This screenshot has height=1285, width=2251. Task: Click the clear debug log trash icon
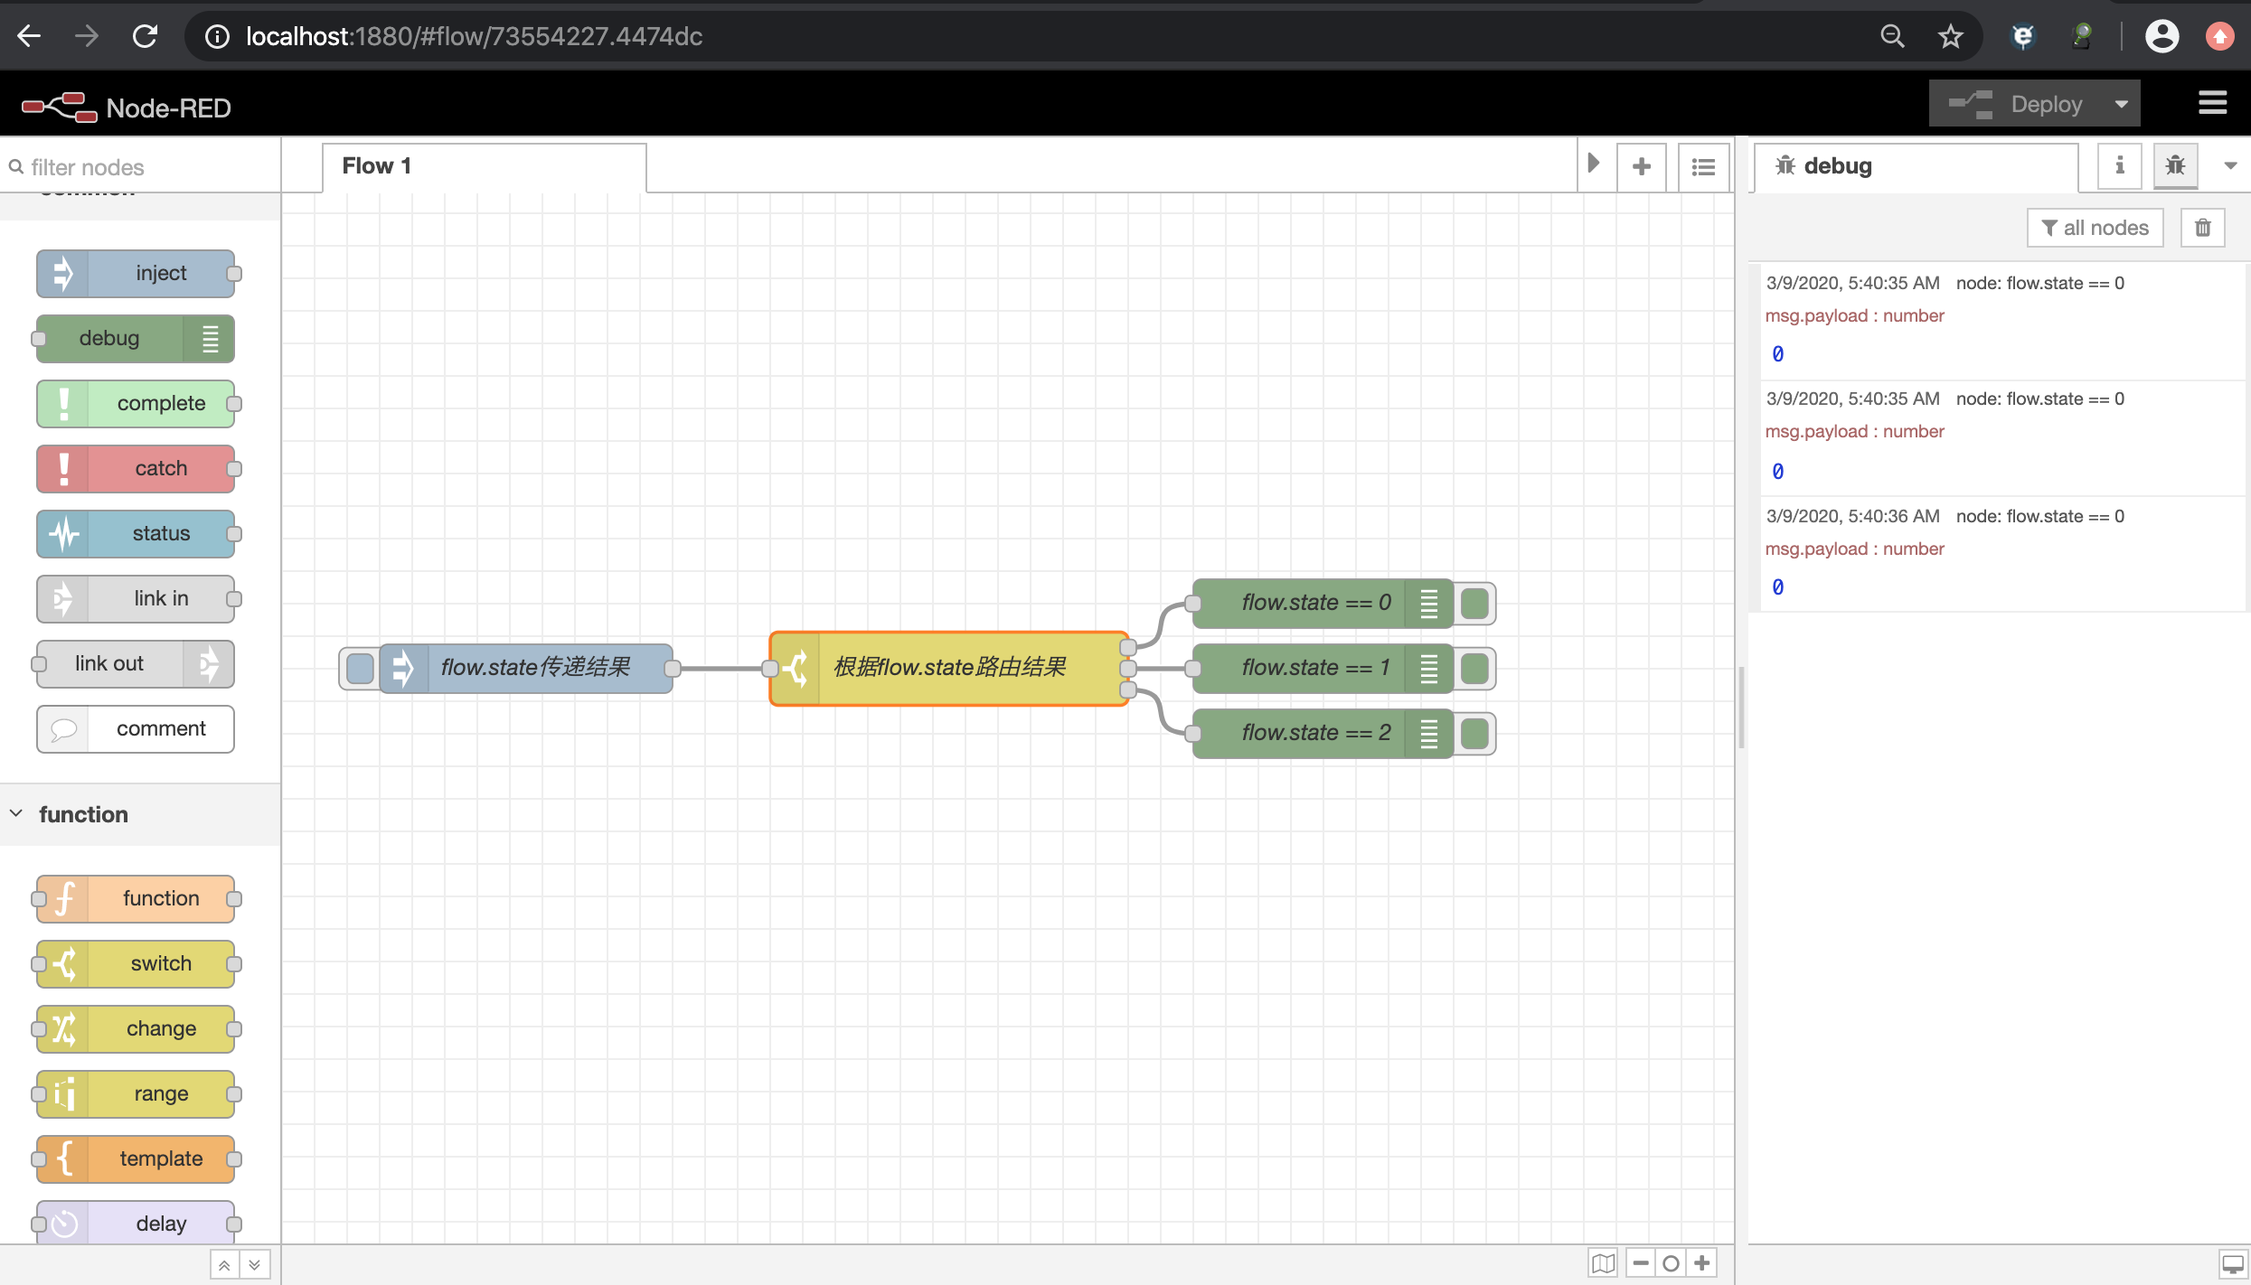(2202, 228)
